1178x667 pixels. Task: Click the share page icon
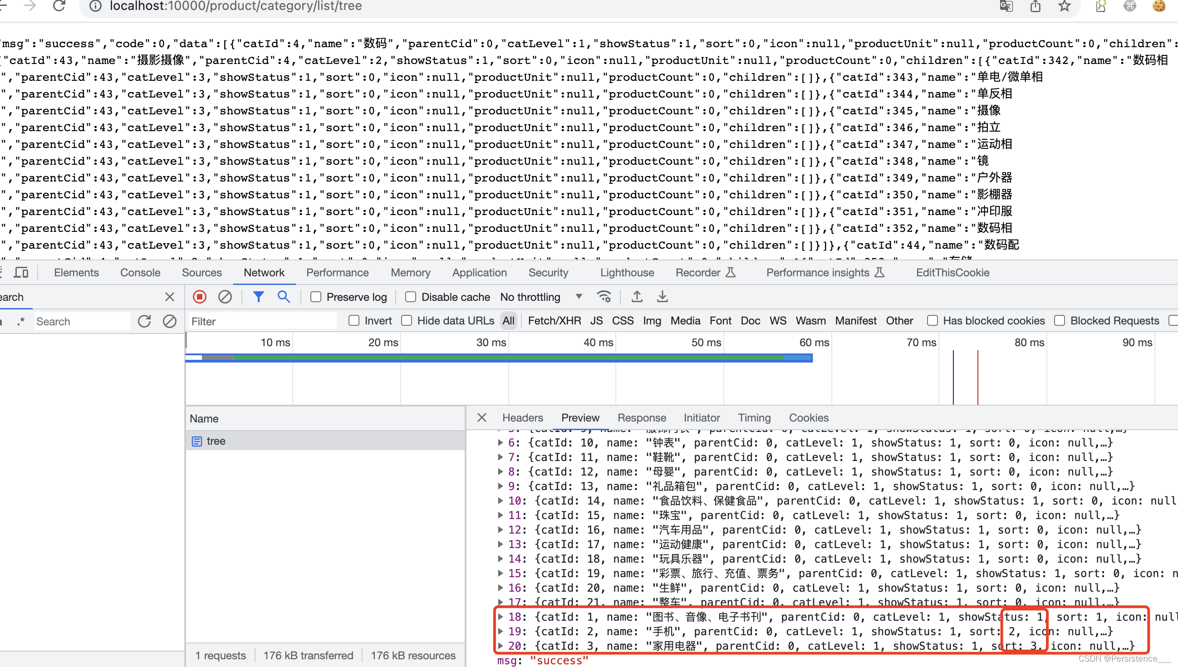pyautogui.click(x=1036, y=6)
